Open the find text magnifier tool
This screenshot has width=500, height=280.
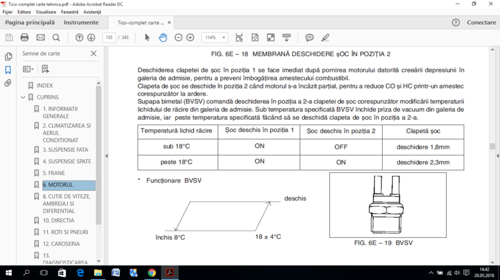pos(56,37)
